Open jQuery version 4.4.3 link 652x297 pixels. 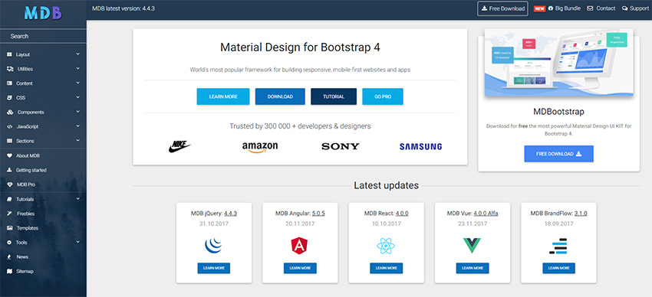point(230,214)
